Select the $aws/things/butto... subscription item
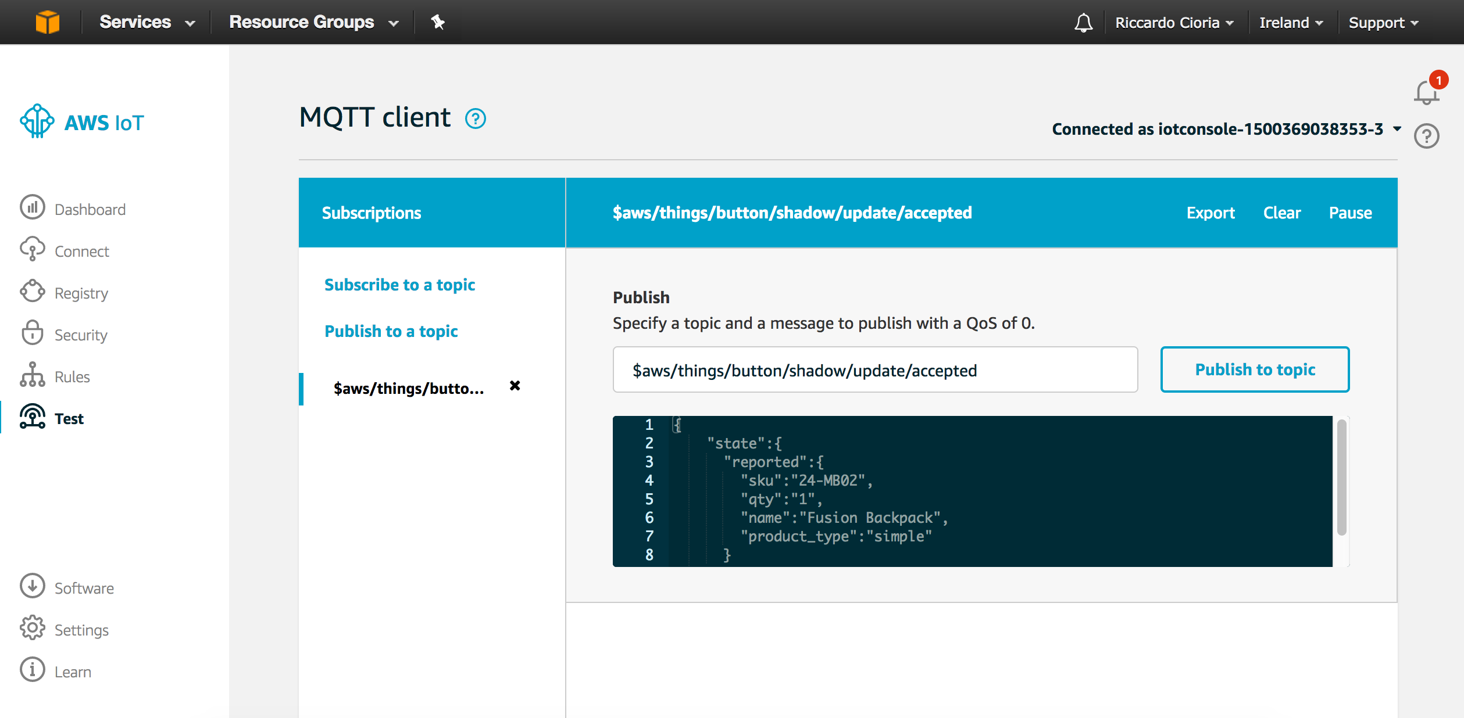 point(409,388)
